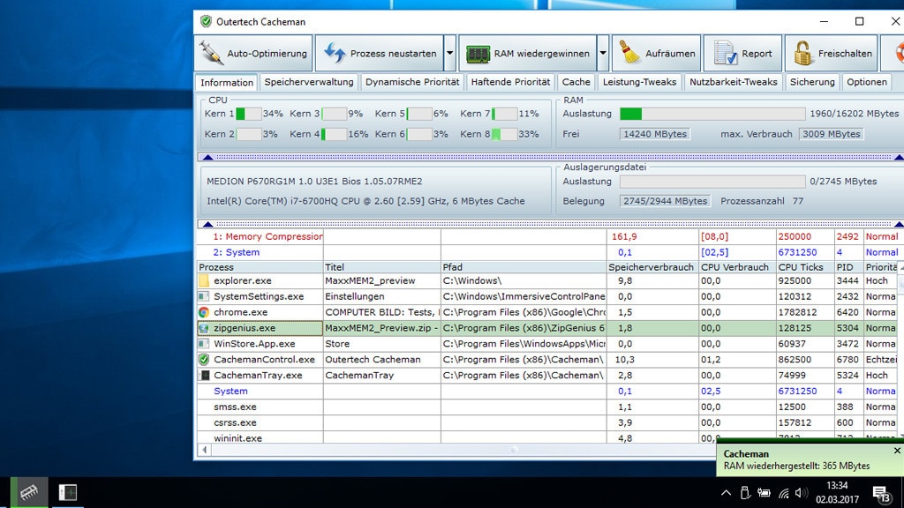Click the Auto-Optimierung button label
Image resolution: width=904 pixels, height=508 pixels.
click(x=267, y=54)
